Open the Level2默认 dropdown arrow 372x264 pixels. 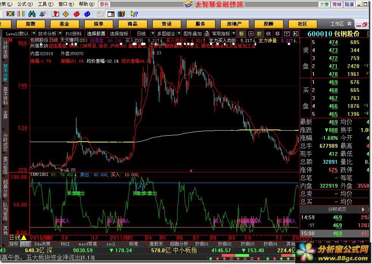click(33, 34)
